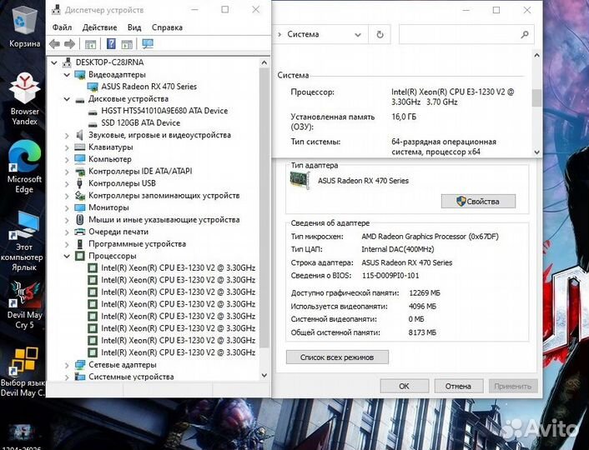Viewport: 589px width, 450px height.
Task: Select the last Intel Xeon E3-1230 V2 processor entry
Action: 178,352
